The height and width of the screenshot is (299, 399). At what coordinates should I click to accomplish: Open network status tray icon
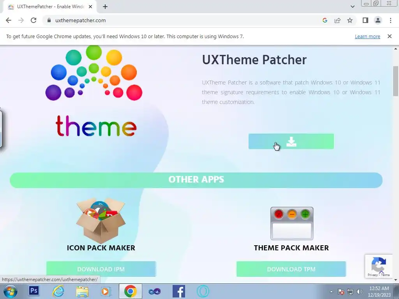[350, 292]
